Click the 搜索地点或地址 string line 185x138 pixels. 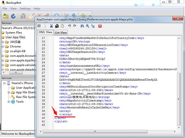(x=84, y=97)
